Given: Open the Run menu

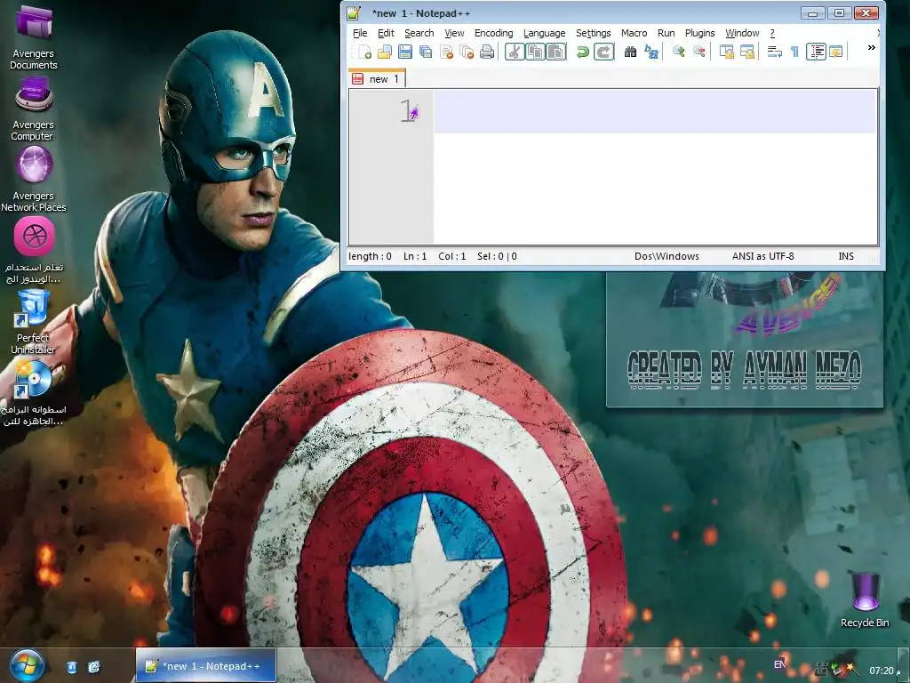Looking at the screenshot, I should 666,33.
